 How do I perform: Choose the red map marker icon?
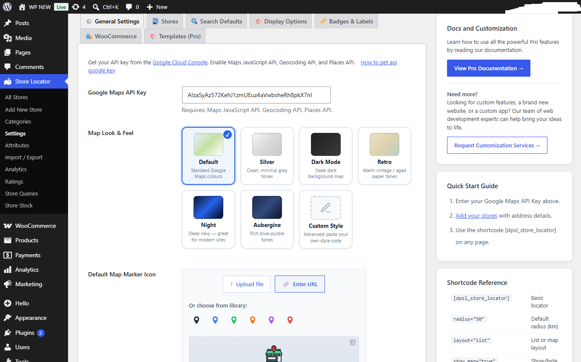[x=290, y=320]
